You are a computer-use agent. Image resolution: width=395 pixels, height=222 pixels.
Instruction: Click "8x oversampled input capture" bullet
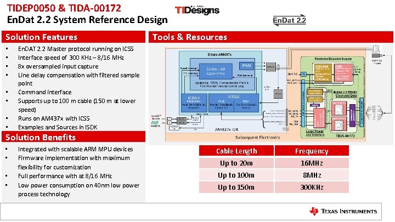[x=58, y=66]
